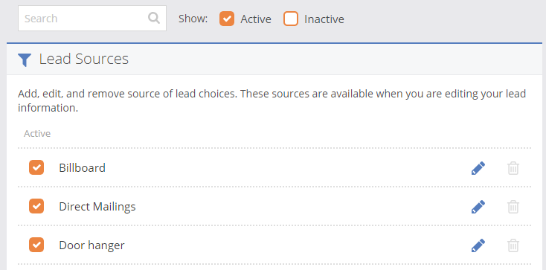Click the Lead Sources panel heading
The image size is (546, 270).
(x=83, y=59)
